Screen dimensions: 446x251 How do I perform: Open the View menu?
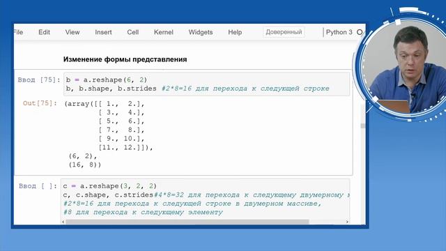pos(72,32)
